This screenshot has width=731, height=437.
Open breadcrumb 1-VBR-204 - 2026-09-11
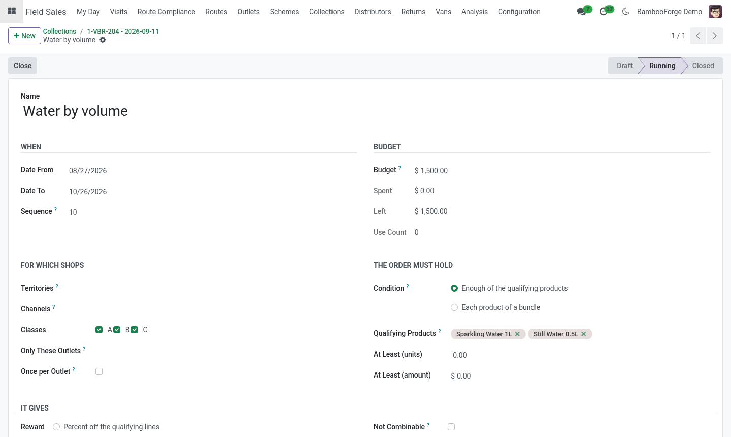click(x=123, y=31)
